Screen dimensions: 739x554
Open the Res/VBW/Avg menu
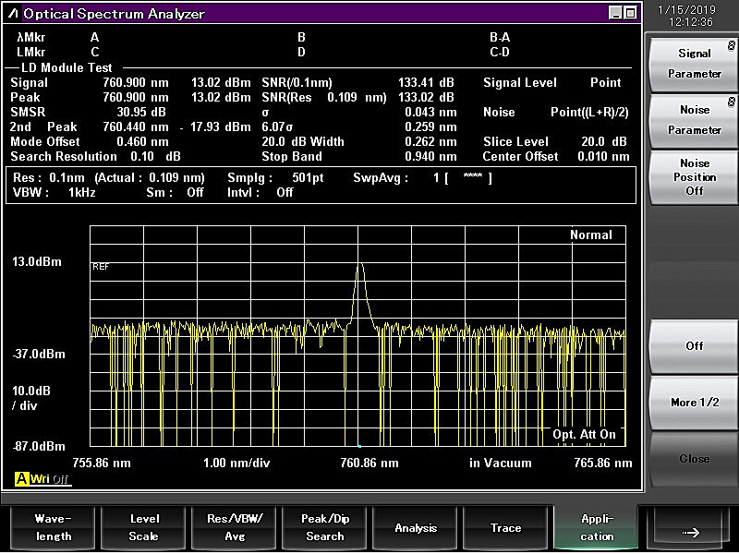tap(234, 527)
